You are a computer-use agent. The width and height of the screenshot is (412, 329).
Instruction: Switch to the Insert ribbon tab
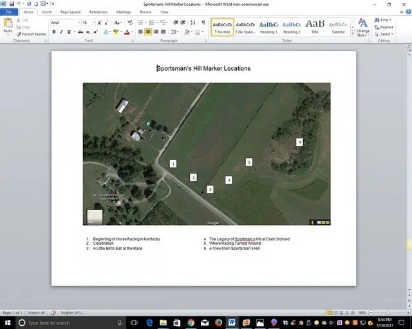pyautogui.click(x=47, y=12)
